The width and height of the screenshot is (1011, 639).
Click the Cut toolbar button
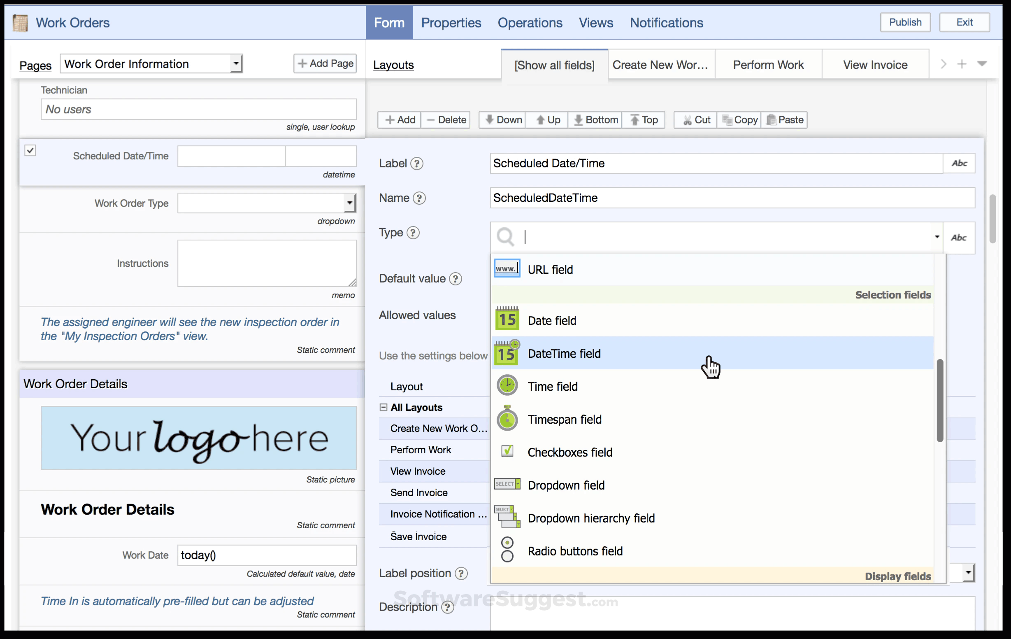[696, 120]
